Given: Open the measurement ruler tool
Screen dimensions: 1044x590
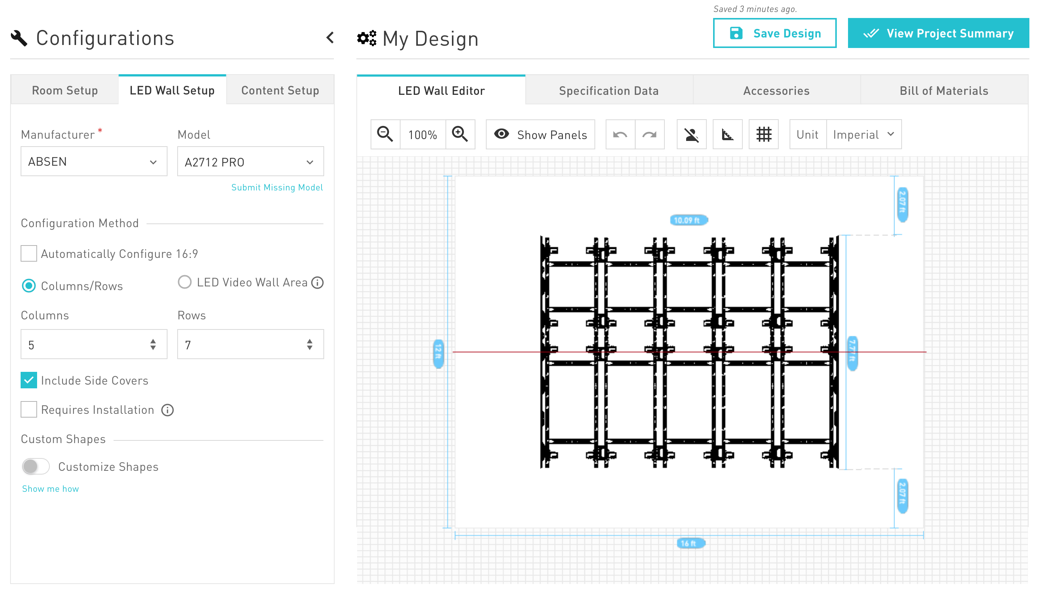Looking at the screenshot, I should [727, 134].
